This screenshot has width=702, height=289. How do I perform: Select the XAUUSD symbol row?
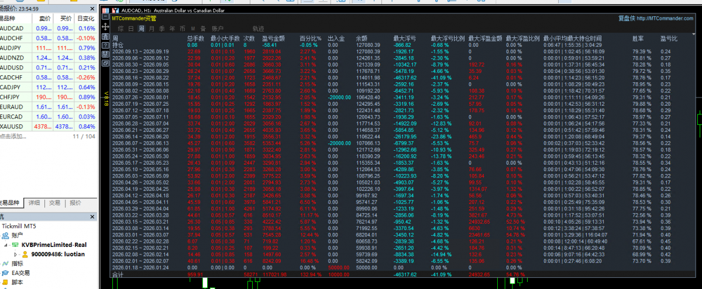click(48, 127)
